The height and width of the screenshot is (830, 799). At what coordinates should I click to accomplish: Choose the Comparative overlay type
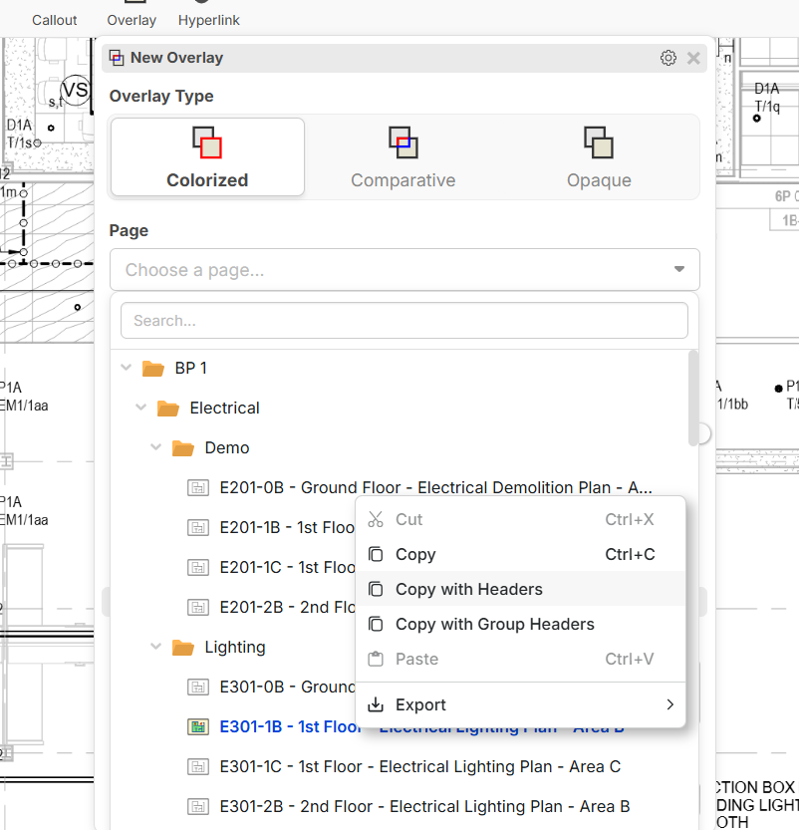(402, 157)
